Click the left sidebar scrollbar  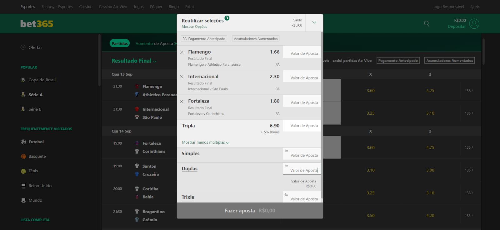point(99,60)
